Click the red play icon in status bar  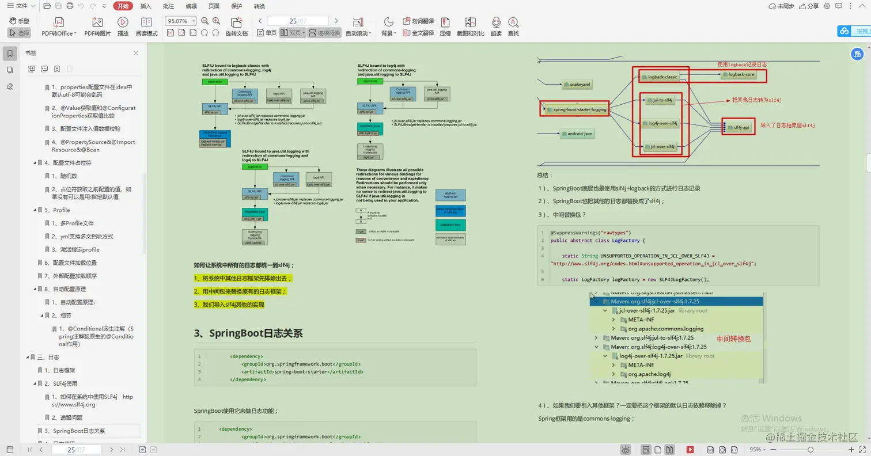690,450
